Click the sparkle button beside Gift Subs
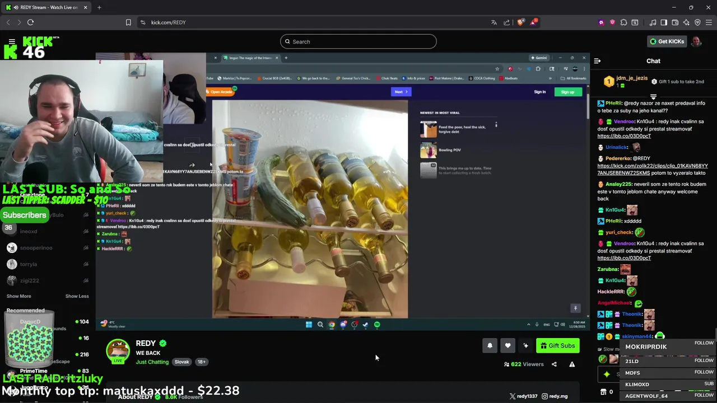 coord(525,346)
